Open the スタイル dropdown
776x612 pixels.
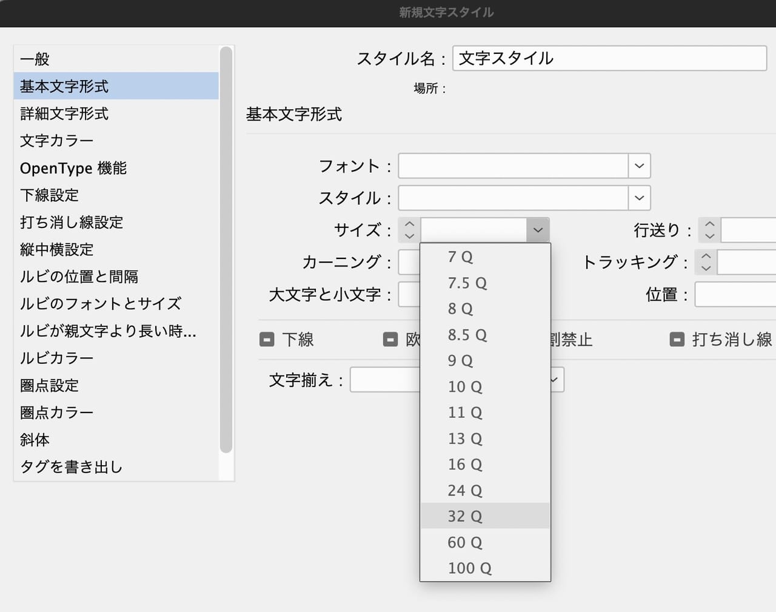639,198
